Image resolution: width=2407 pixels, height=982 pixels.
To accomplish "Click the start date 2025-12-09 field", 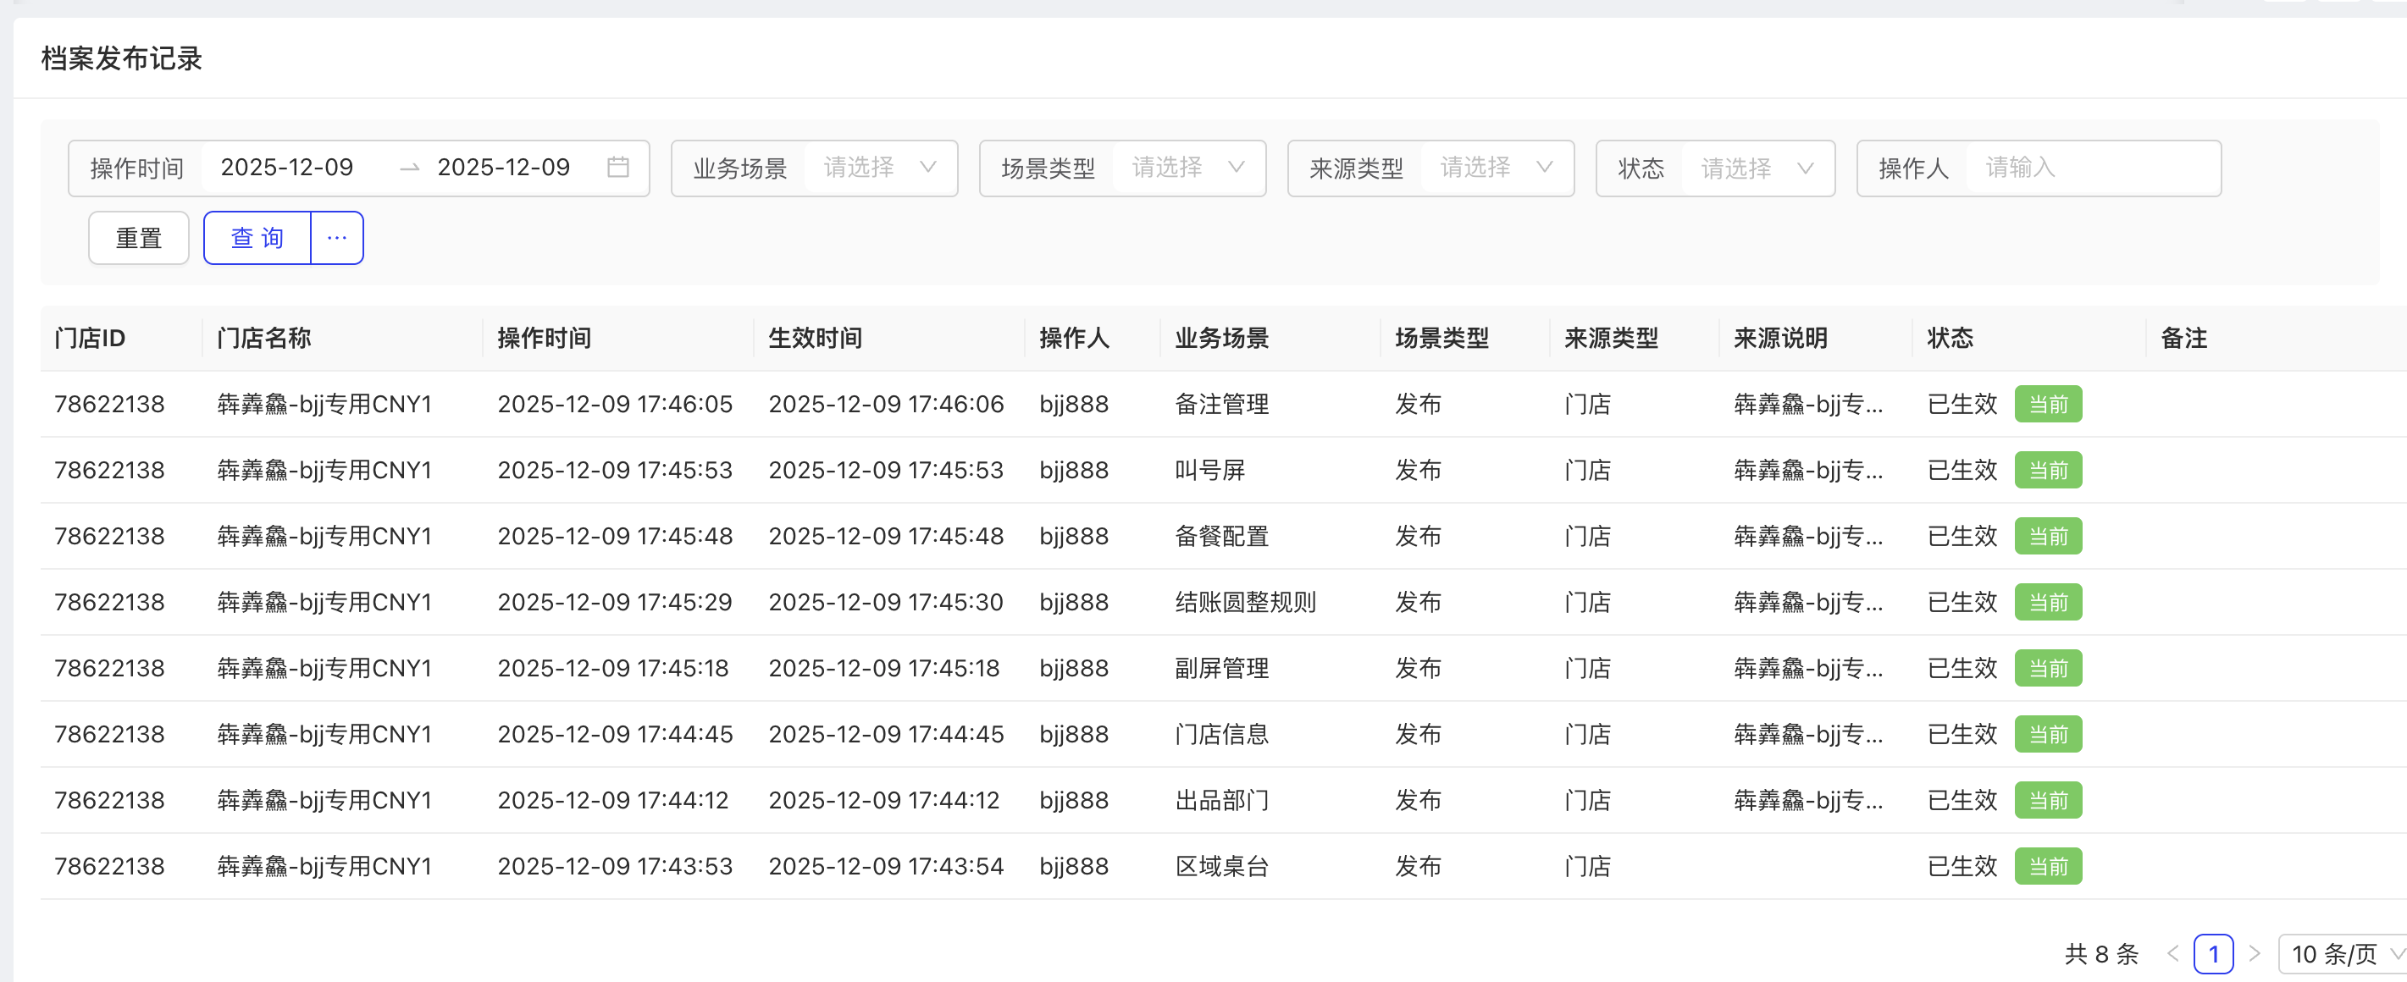I will (x=287, y=168).
